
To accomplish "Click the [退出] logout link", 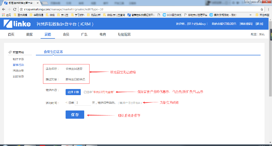I will pos(259,24).
